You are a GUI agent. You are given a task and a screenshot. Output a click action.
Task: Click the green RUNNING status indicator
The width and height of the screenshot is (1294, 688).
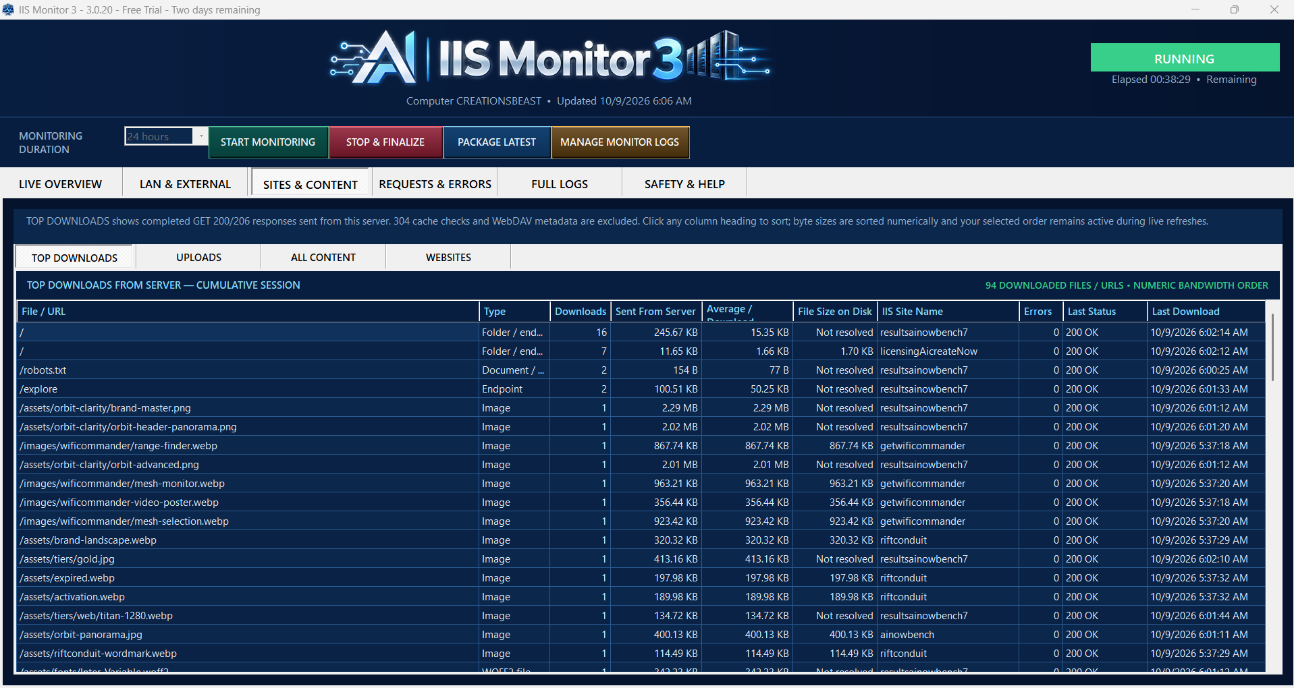tap(1185, 58)
